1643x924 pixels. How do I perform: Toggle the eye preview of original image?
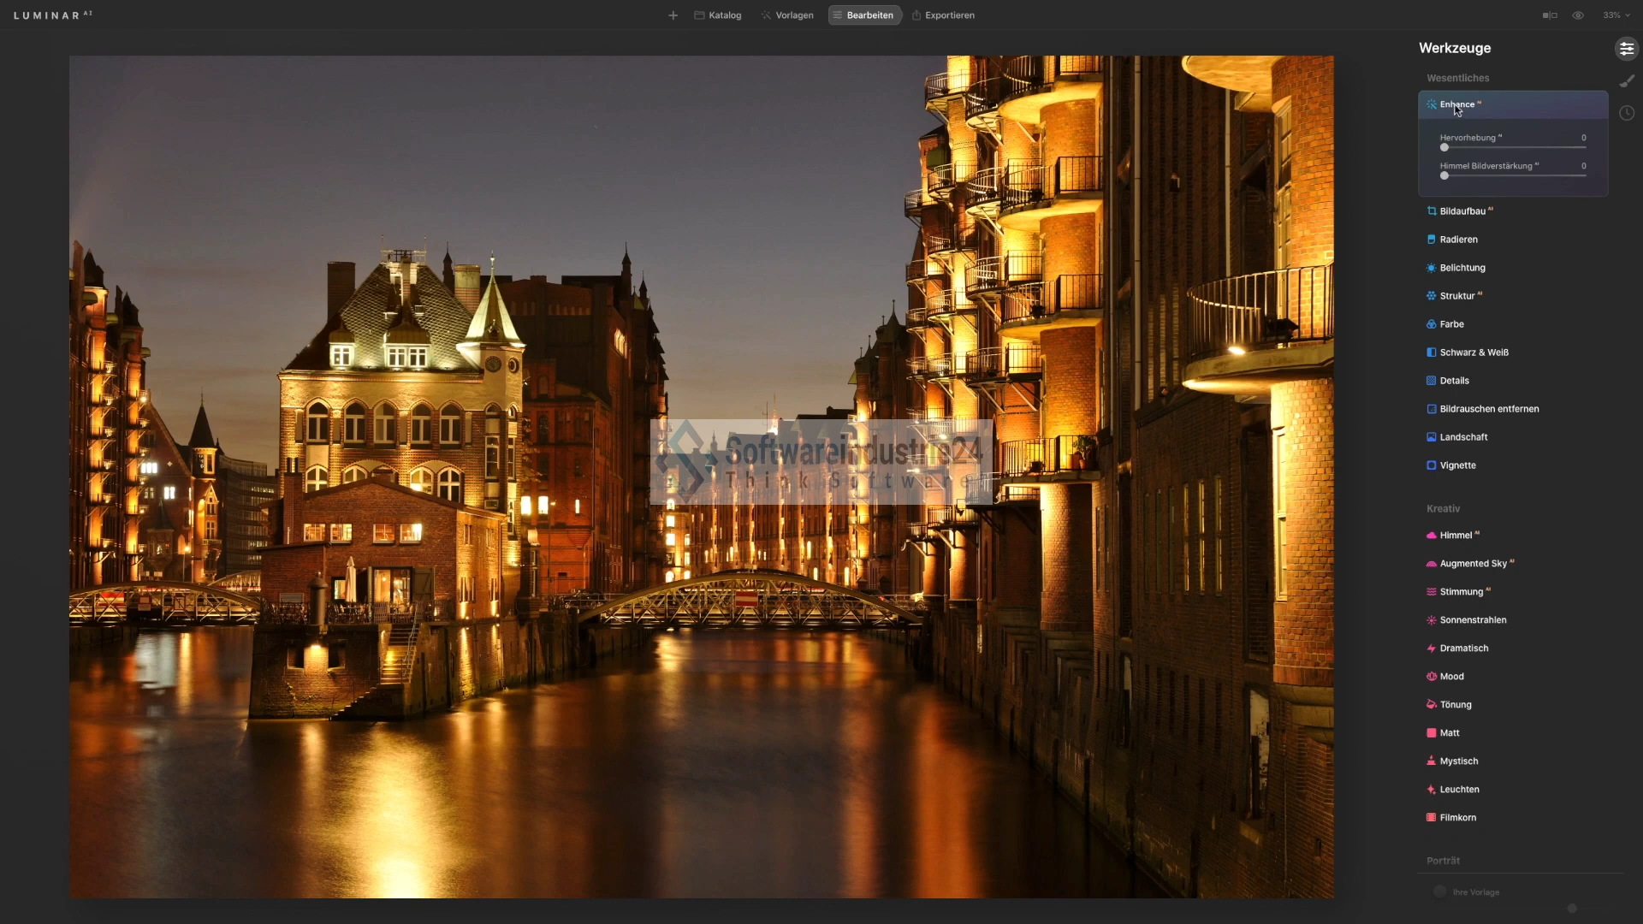tap(1578, 15)
